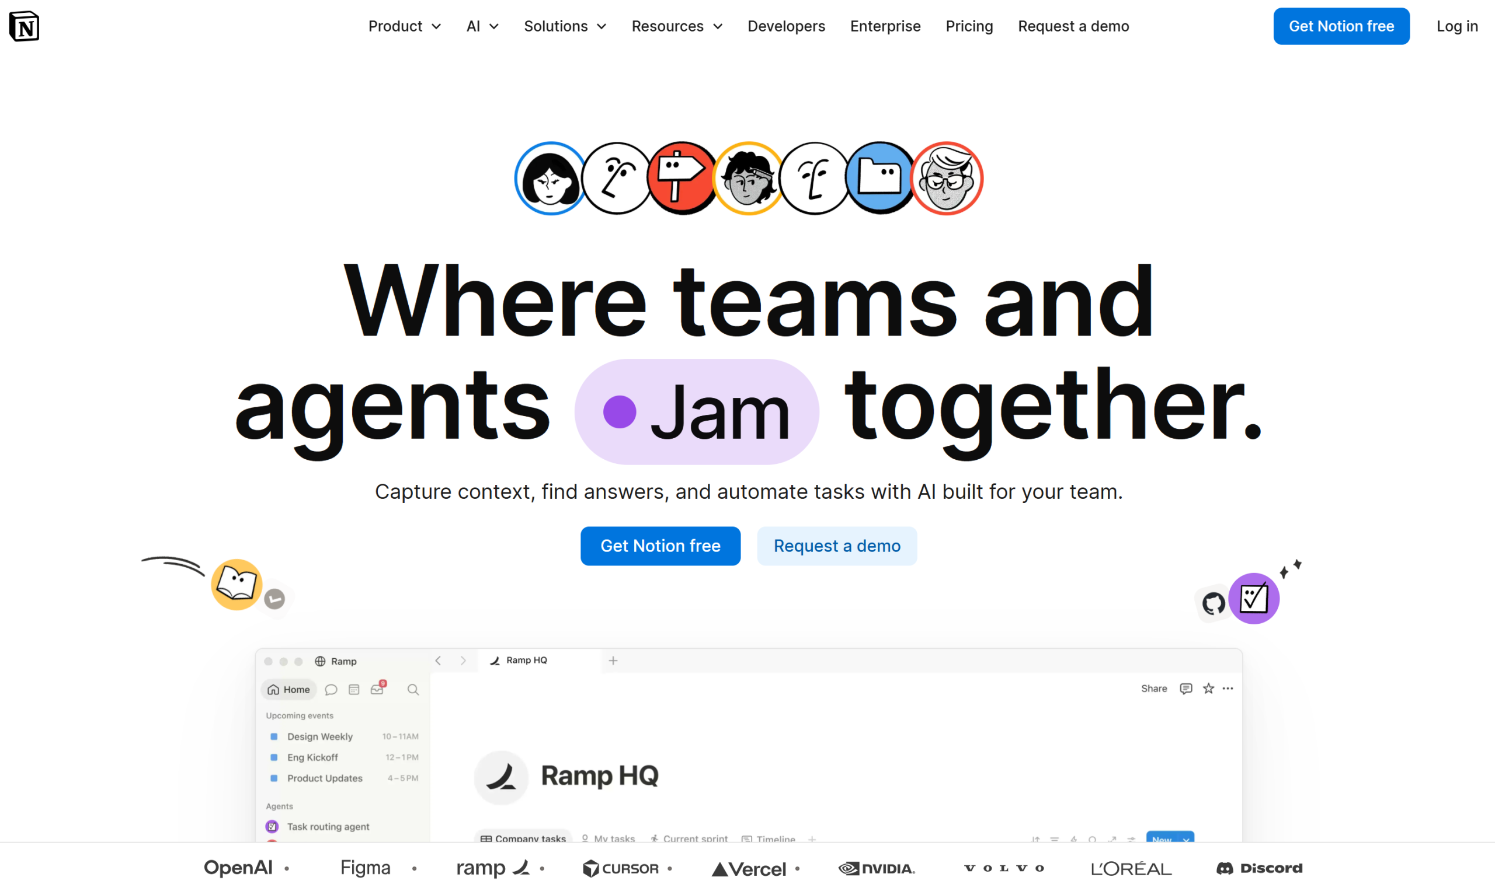Click the purple Jam pill

click(x=697, y=411)
